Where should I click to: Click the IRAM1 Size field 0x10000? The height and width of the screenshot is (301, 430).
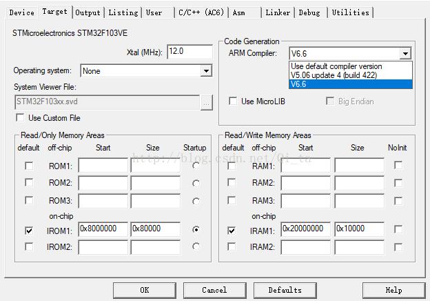click(x=359, y=229)
